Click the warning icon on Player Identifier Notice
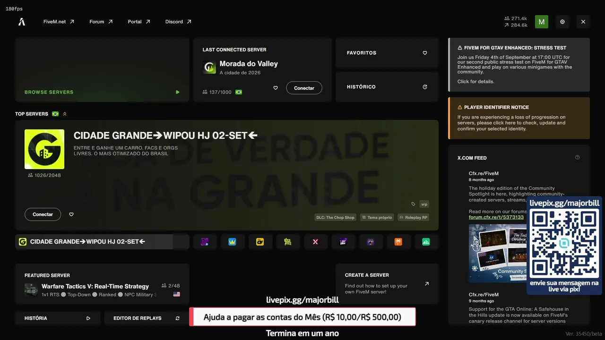Image resolution: width=605 pixels, height=340 pixels. (460, 107)
